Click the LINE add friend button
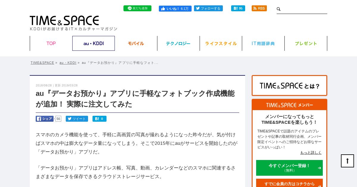The height and width of the screenshot is (187, 357). pos(137,8)
